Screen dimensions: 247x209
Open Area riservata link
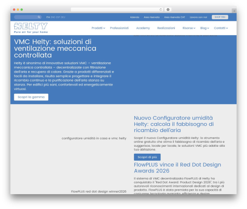tap(152, 17)
